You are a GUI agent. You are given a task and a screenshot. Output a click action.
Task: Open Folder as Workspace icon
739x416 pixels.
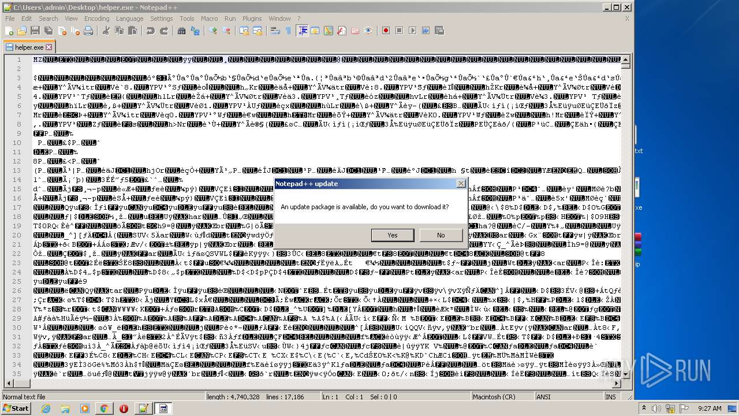355,31
